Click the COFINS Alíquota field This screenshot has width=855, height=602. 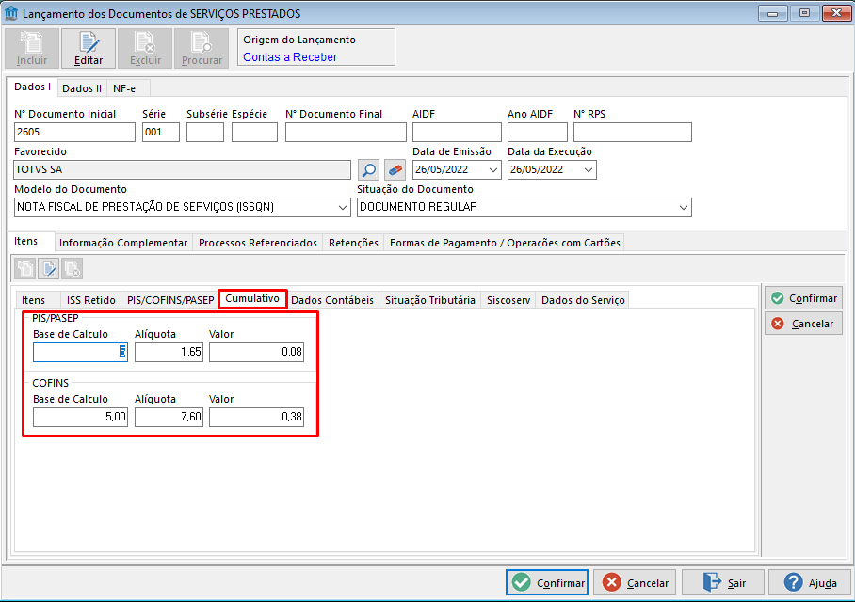(169, 417)
